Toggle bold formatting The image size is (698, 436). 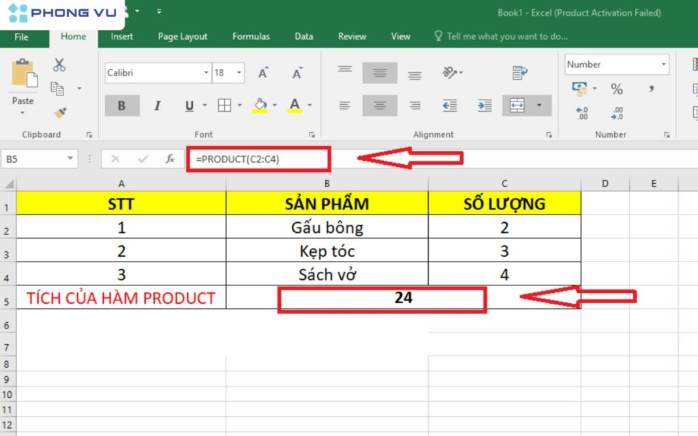(x=123, y=105)
